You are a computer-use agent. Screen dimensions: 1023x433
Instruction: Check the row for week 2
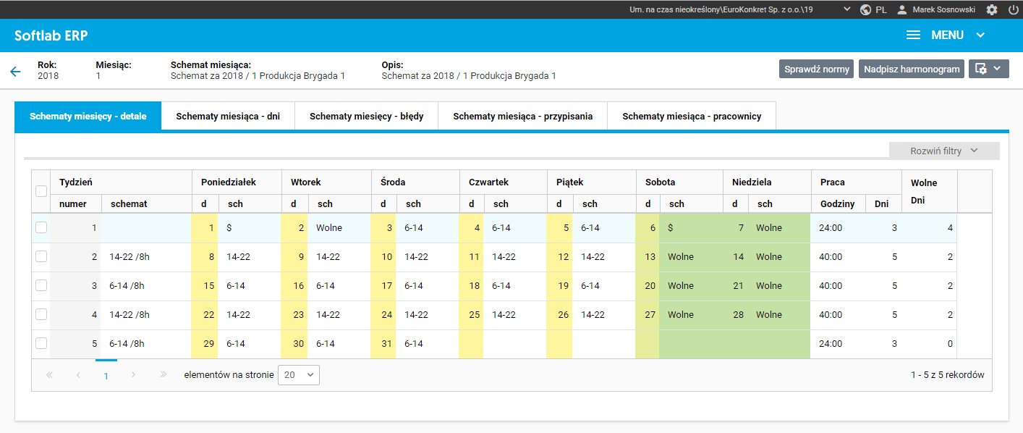(41, 256)
